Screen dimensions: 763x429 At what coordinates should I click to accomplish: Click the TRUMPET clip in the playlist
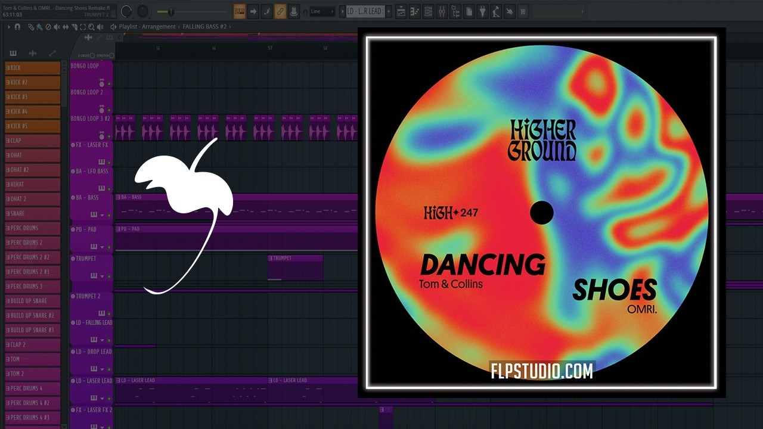pos(295,268)
